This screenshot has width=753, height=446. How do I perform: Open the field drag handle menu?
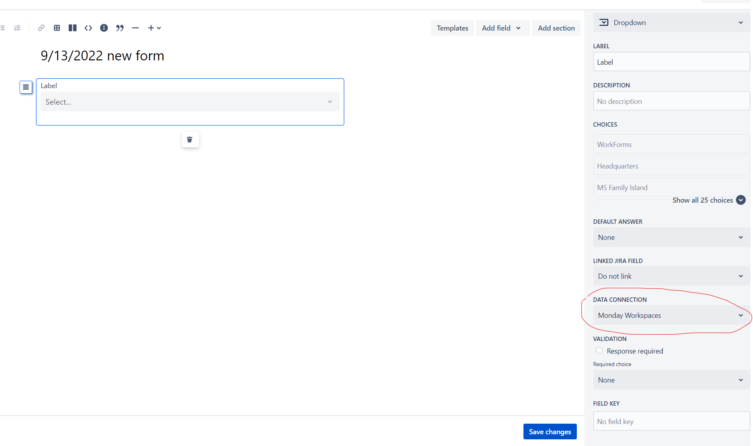(26, 87)
